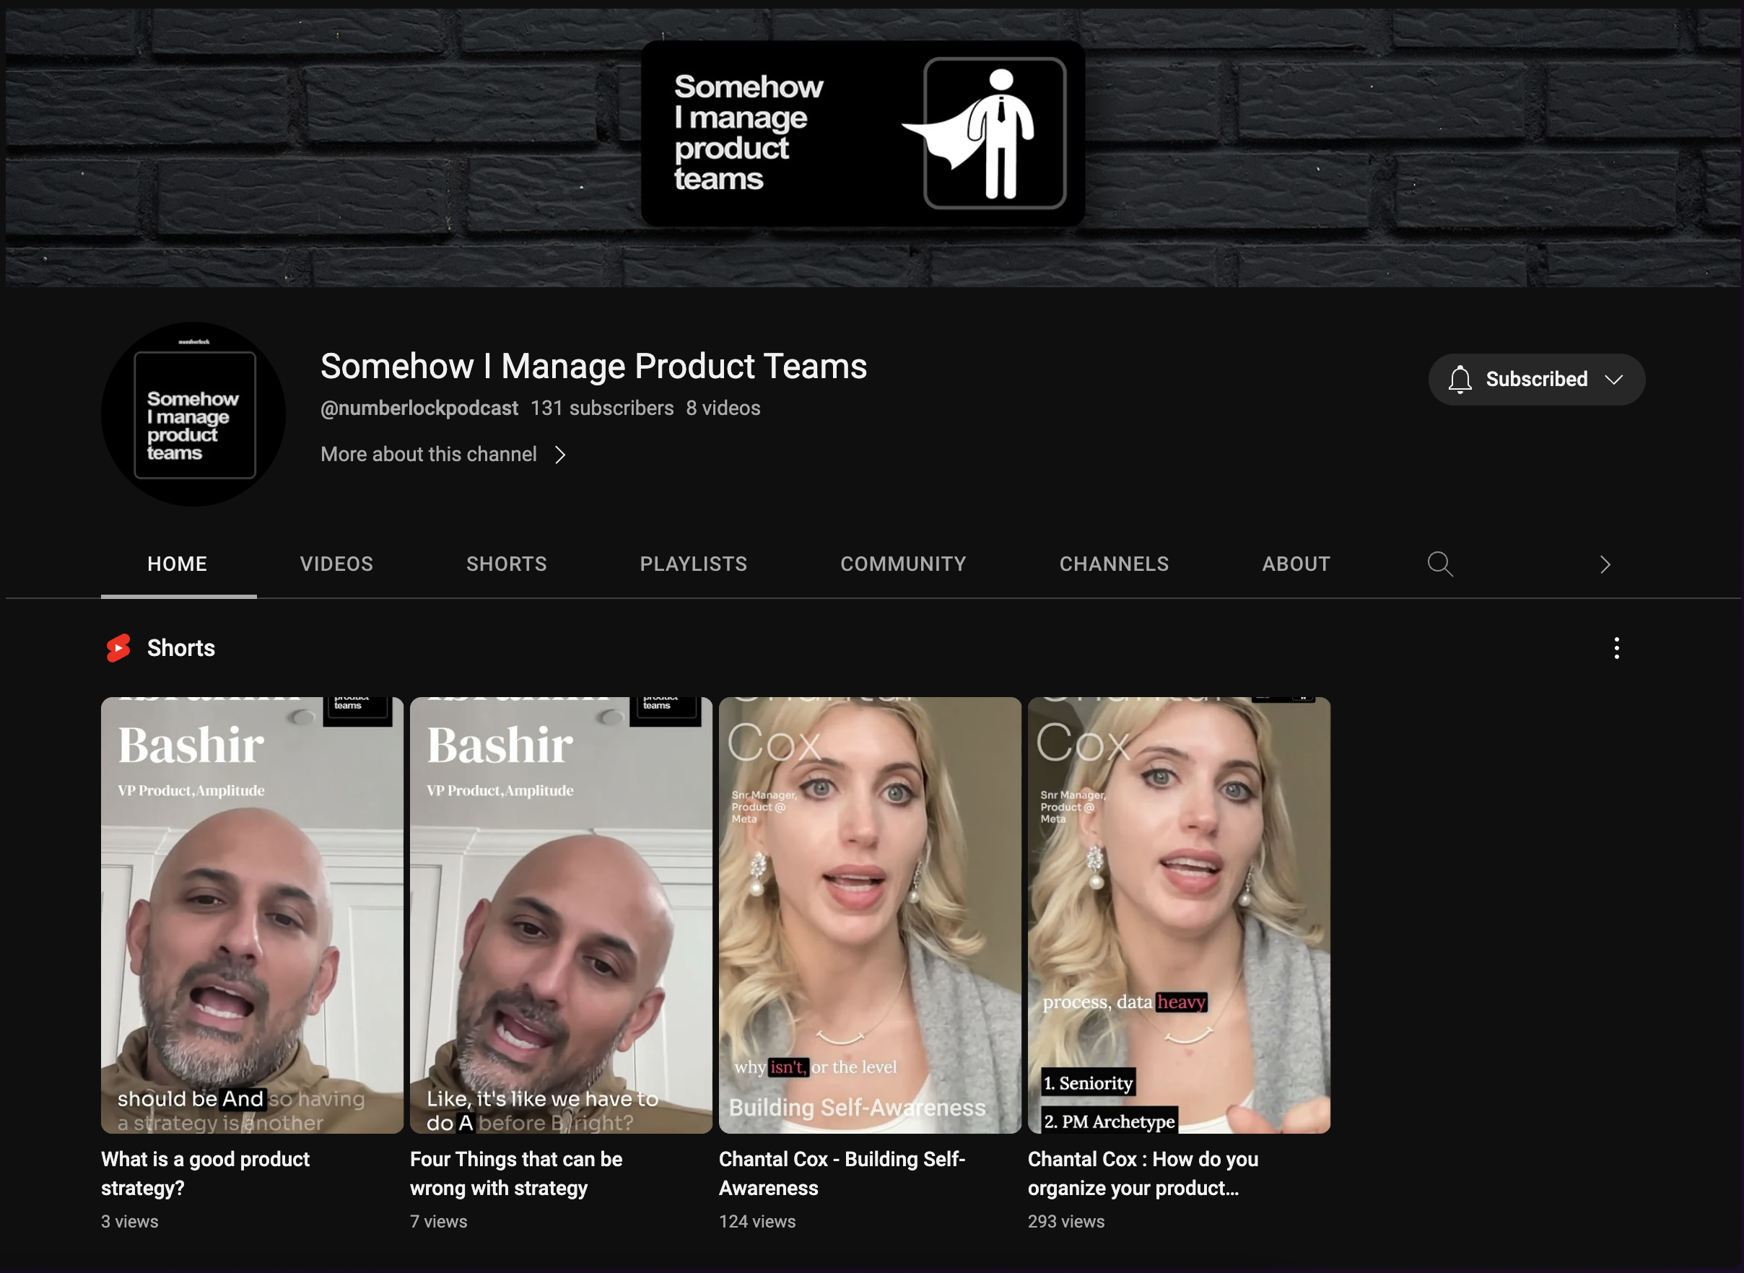Click the banner 'Somehow I manage product teams' text
The width and height of the screenshot is (1744, 1273).
[749, 133]
